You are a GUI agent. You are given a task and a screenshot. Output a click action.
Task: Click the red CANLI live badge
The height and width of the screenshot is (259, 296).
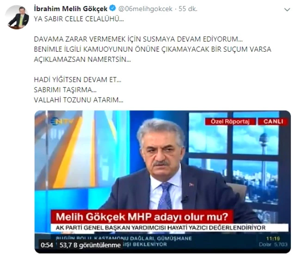(273, 121)
